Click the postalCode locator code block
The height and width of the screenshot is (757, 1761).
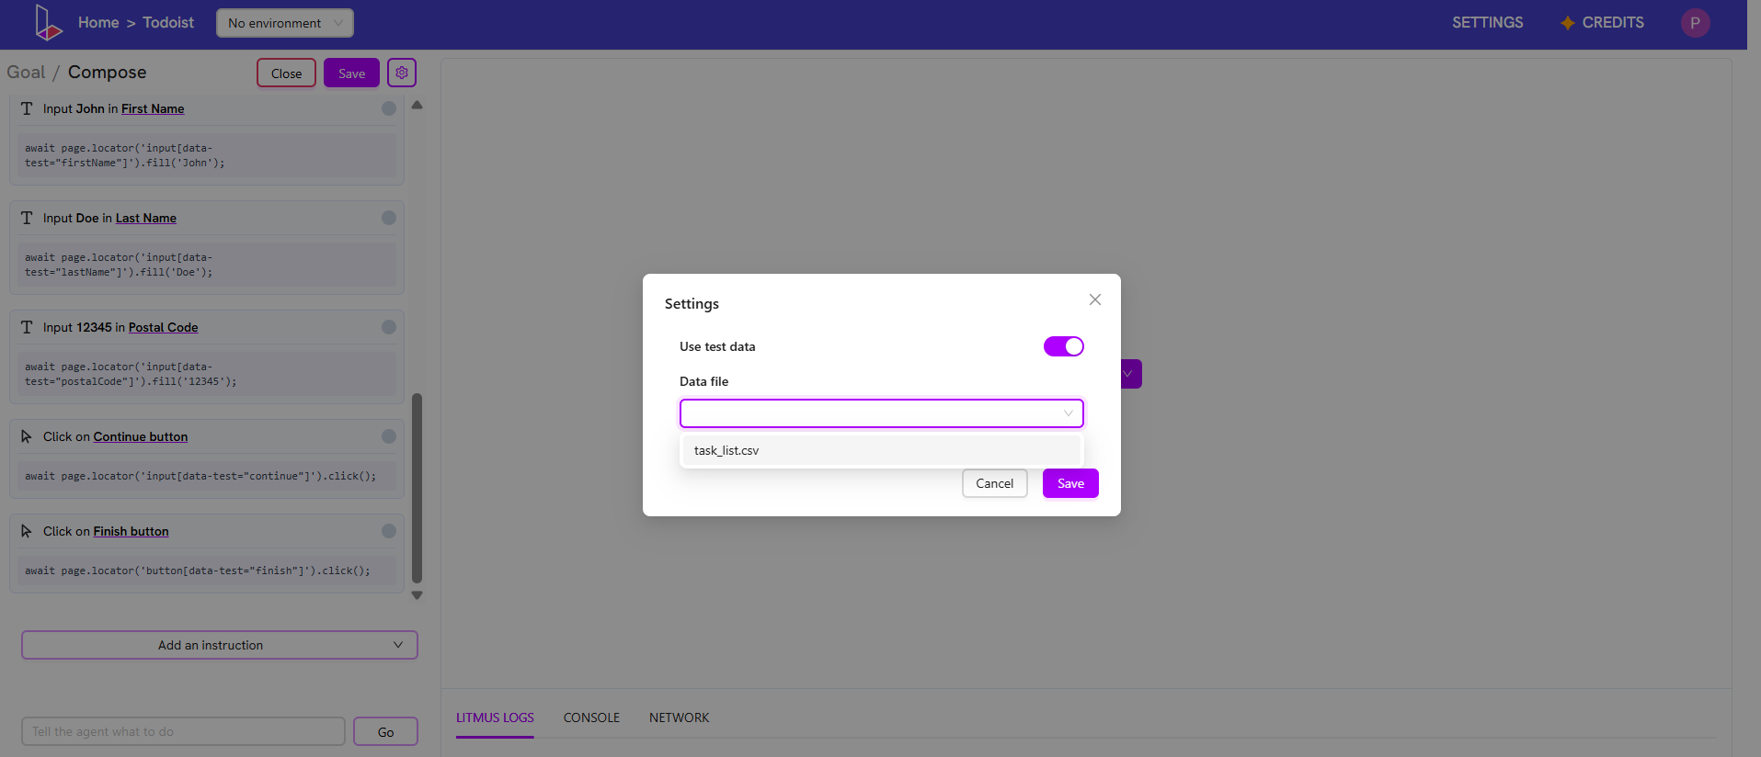pyautogui.click(x=207, y=374)
